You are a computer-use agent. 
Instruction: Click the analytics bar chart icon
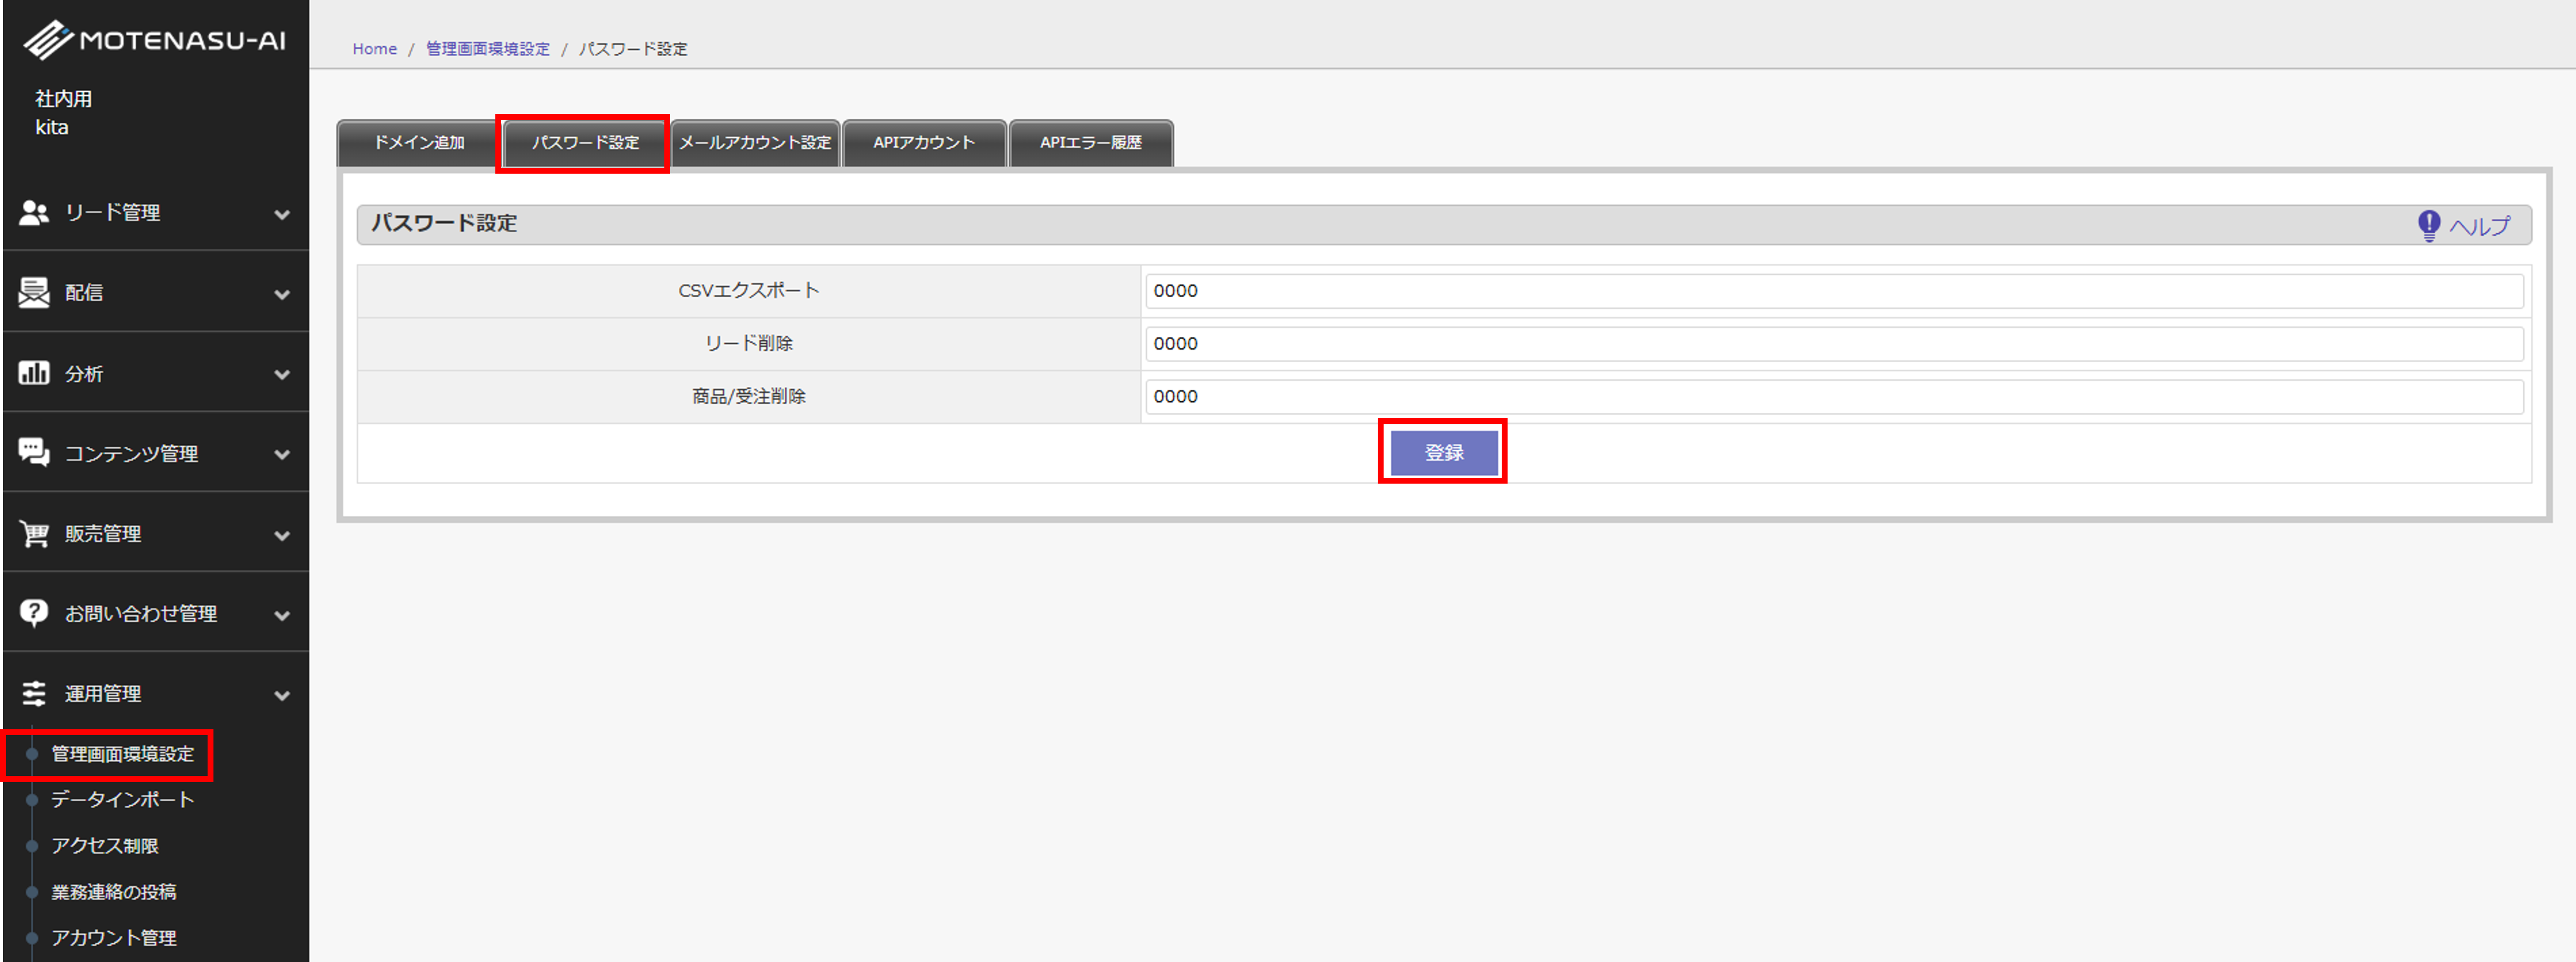click(x=34, y=373)
